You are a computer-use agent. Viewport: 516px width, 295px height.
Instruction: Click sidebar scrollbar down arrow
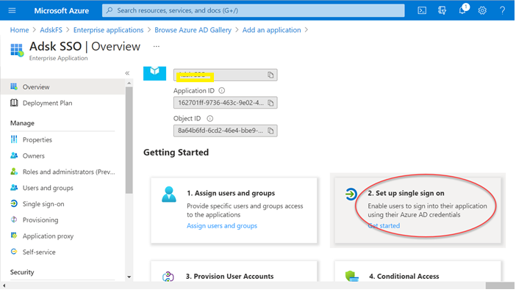pyautogui.click(x=129, y=277)
